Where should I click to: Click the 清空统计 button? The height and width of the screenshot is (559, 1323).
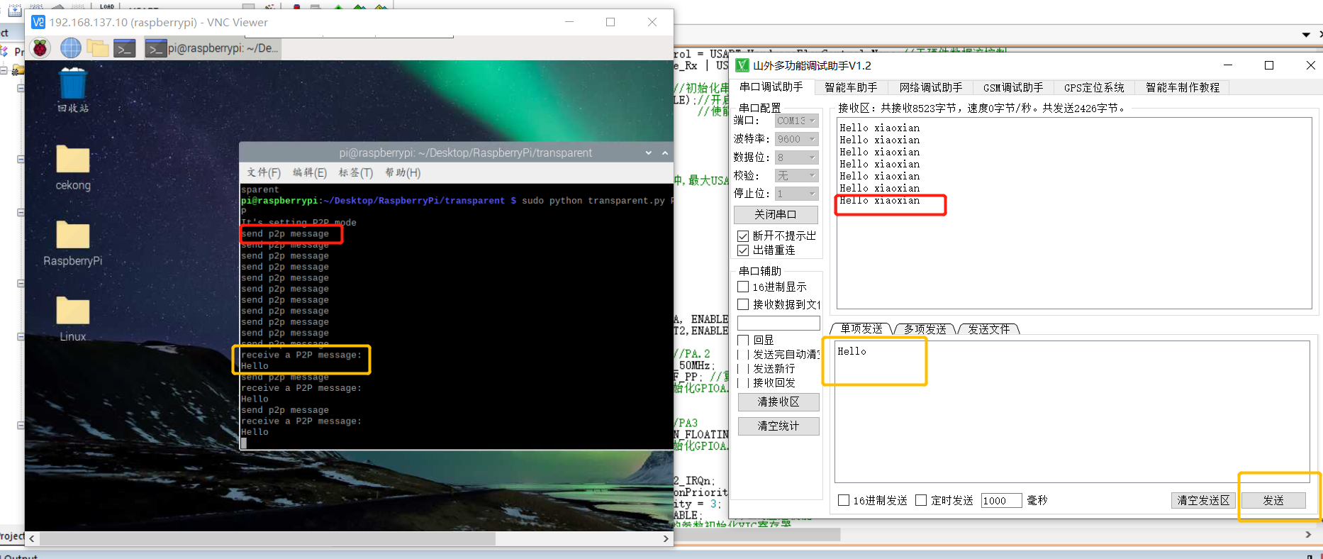(x=778, y=426)
